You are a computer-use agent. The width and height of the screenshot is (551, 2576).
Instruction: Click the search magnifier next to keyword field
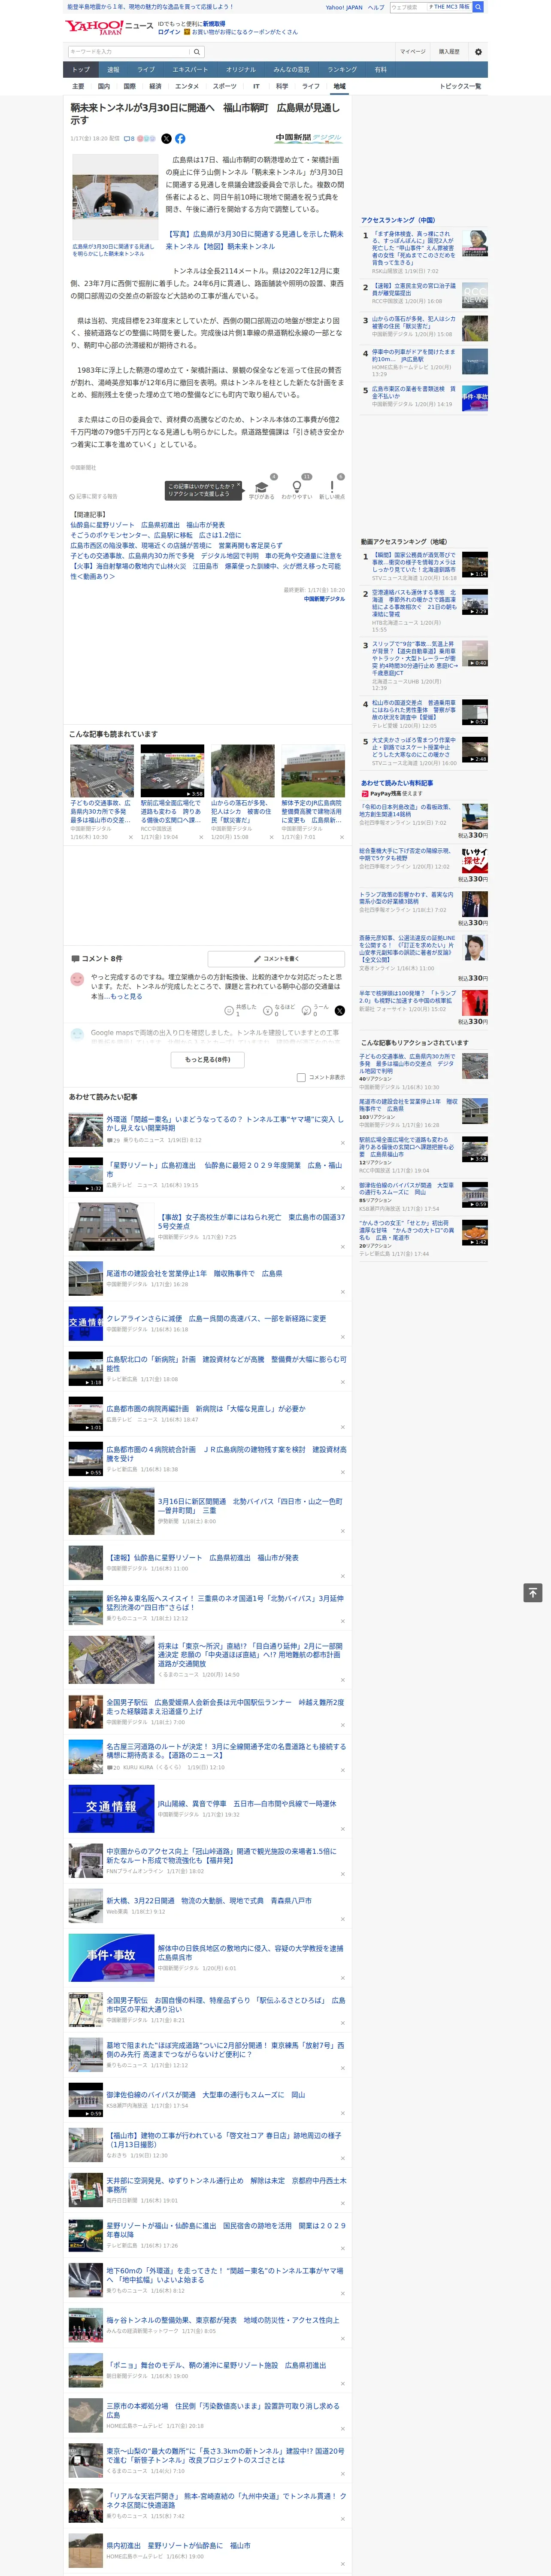[x=197, y=52]
